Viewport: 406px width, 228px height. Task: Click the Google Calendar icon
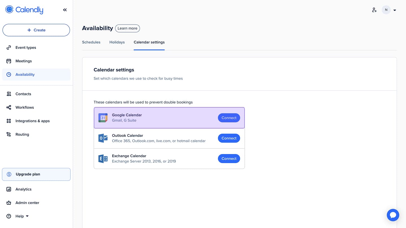pos(103,118)
